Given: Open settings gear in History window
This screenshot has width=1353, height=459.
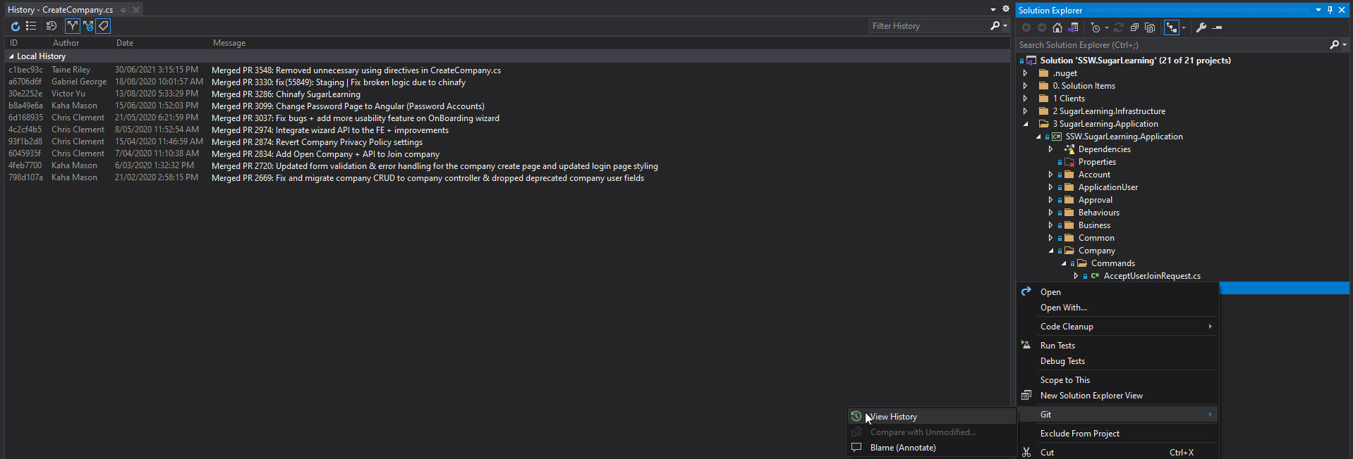Looking at the screenshot, I should [x=1006, y=9].
